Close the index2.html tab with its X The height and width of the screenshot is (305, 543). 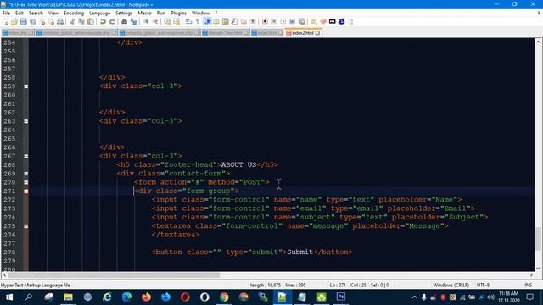point(317,32)
